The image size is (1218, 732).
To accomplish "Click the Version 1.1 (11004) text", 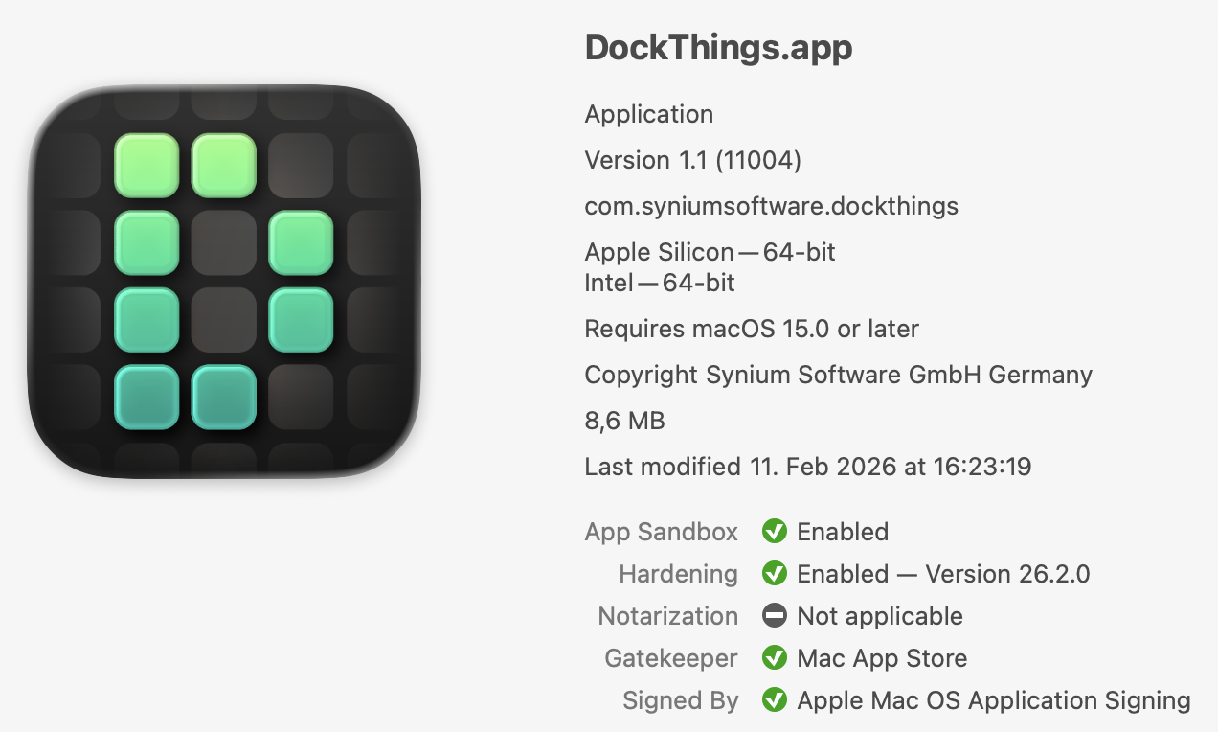I will coord(692,160).
